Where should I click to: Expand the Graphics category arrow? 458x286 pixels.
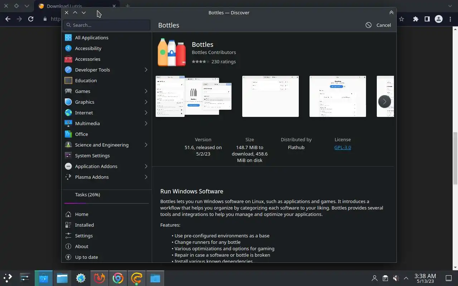[146, 102]
